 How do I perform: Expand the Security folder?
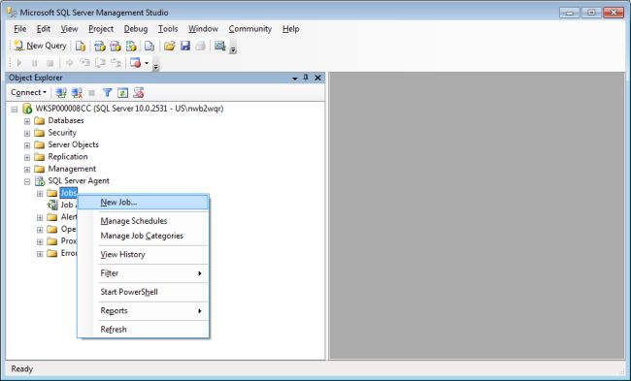click(x=27, y=133)
